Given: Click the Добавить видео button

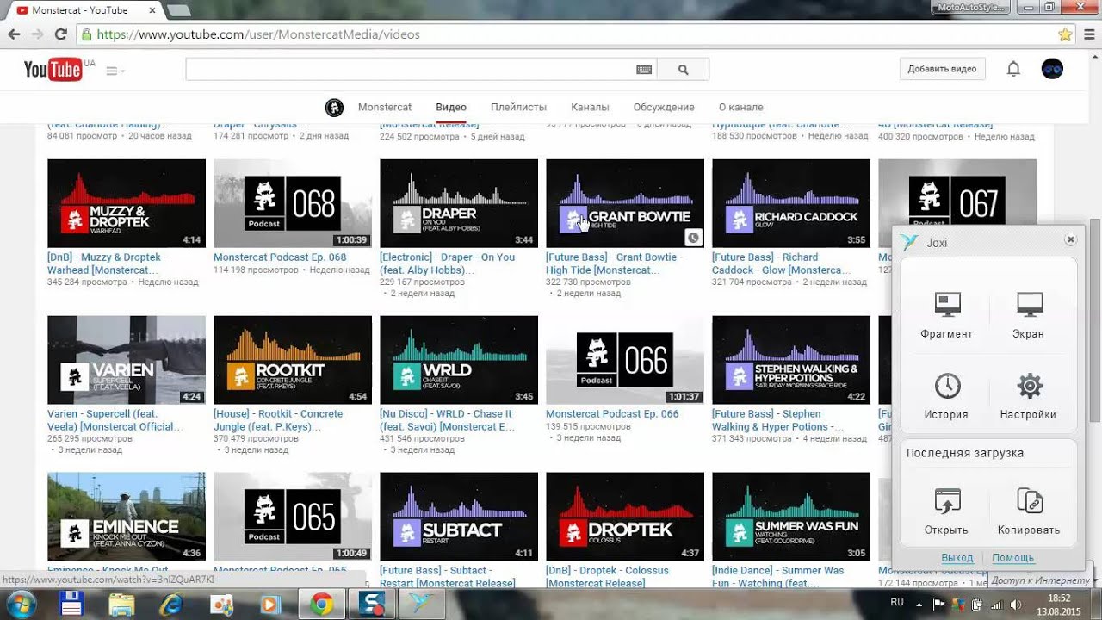Looking at the screenshot, I should pyautogui.click(x=942, y=69).
